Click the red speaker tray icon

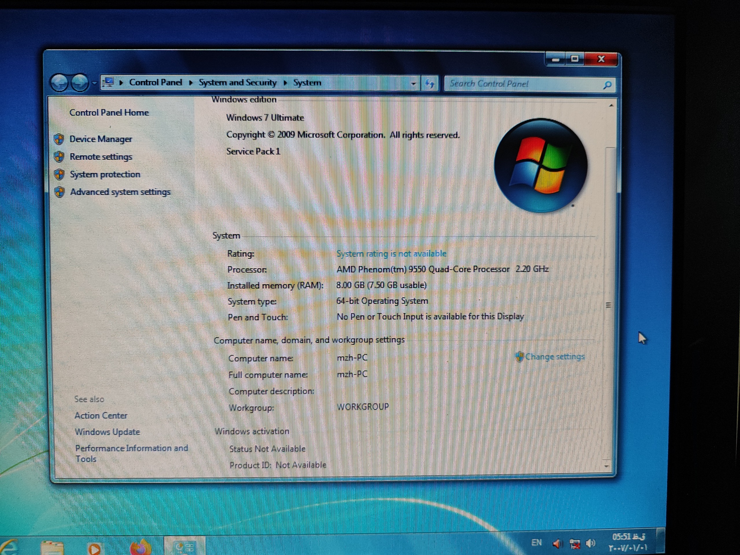pyautogui.click(x=557, y=544)
